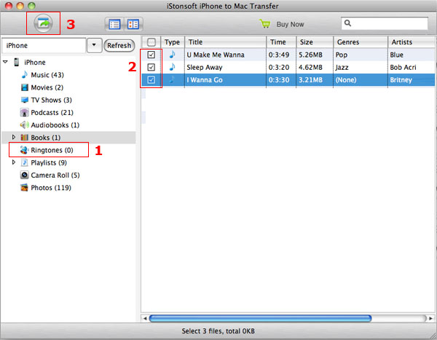Click the TV Shows monitor icon
This screenshot has height=340, width=437.
tap(25, 100)
